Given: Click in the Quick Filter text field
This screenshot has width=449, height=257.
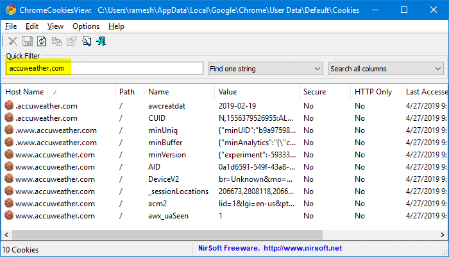Looking at the screenshot, I should click(105, 69).
